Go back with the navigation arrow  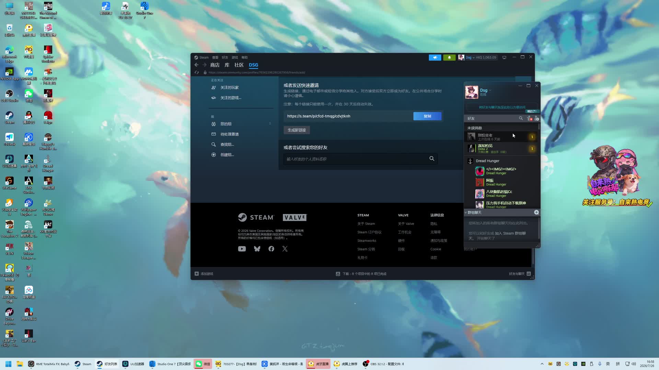click(196, 65)
